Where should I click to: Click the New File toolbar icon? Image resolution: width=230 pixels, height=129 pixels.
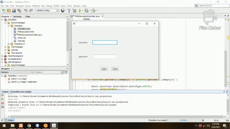[4, 10]
